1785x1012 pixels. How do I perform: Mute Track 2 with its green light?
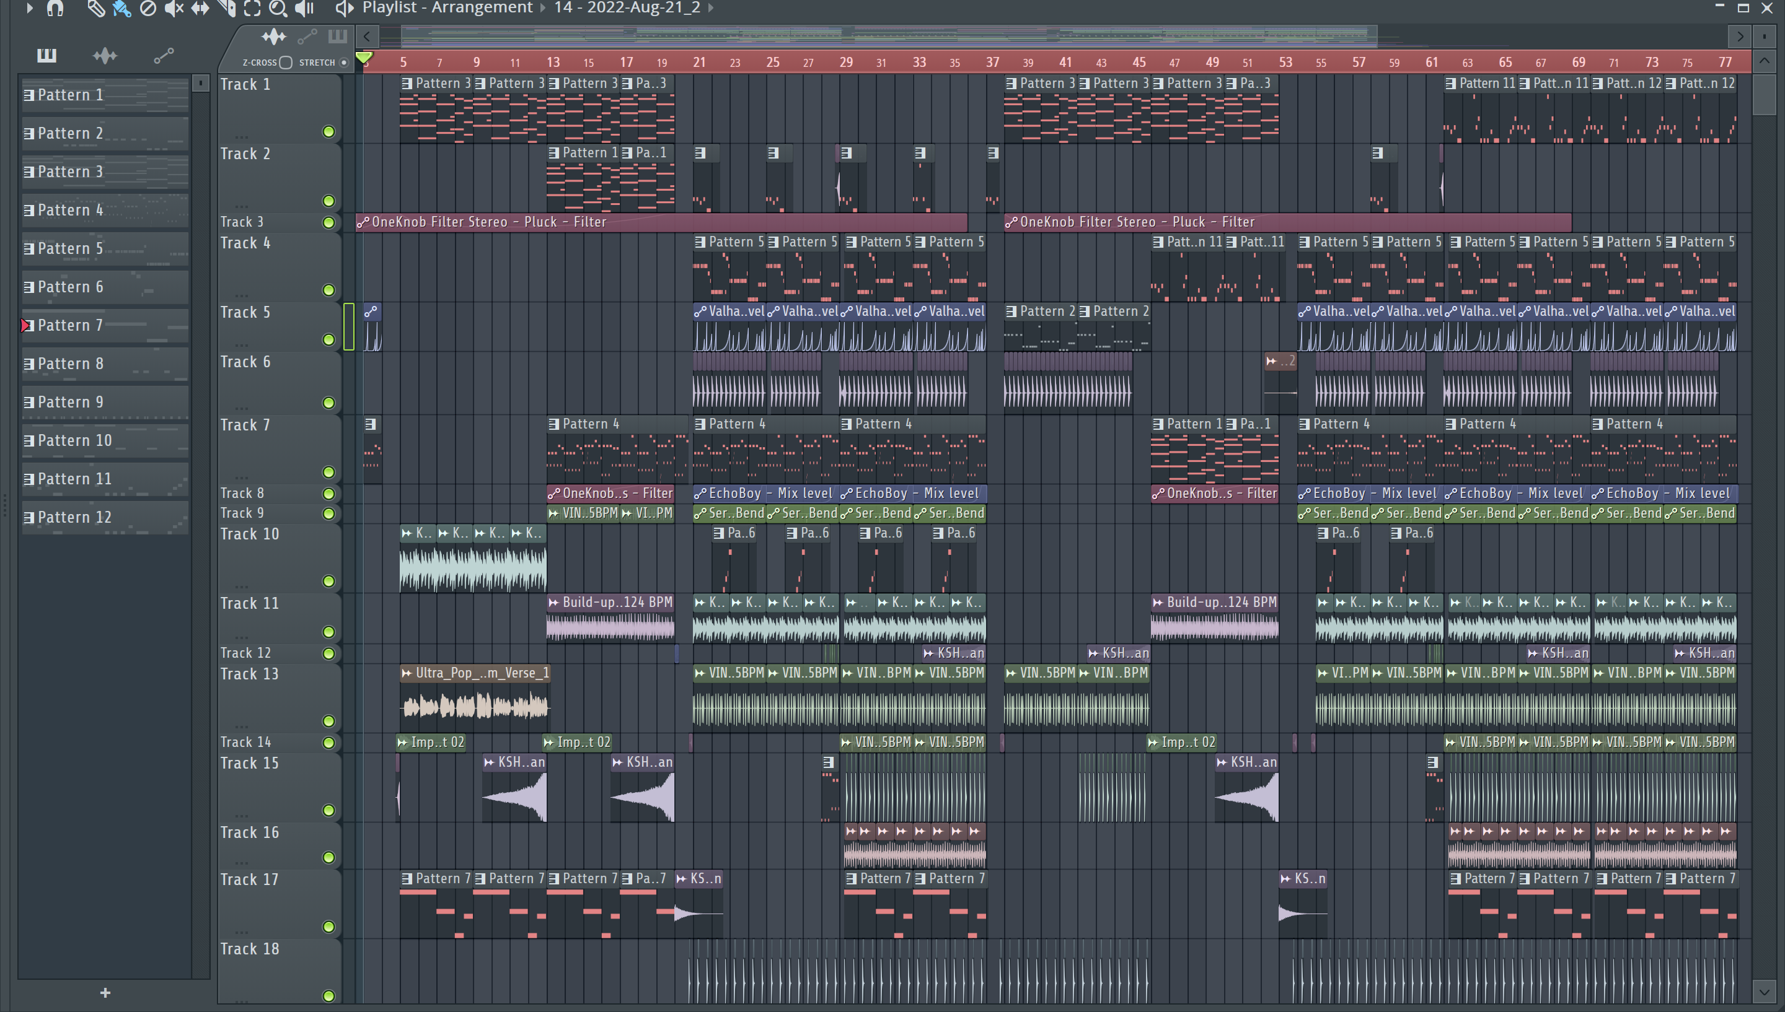329,201
